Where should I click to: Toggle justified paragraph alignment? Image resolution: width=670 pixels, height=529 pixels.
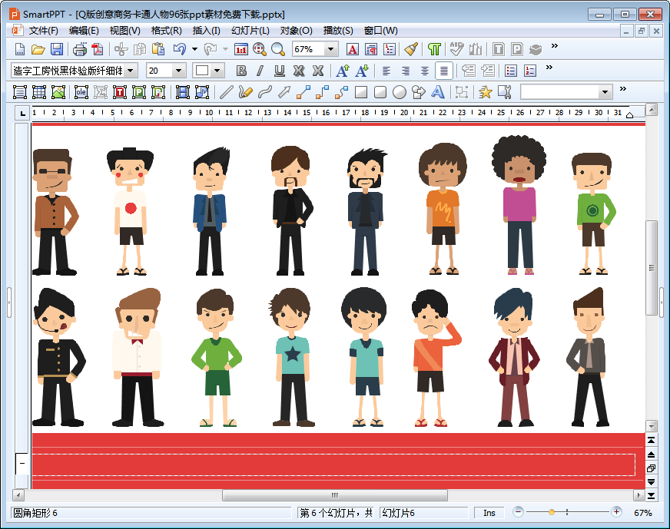[444, 71]
